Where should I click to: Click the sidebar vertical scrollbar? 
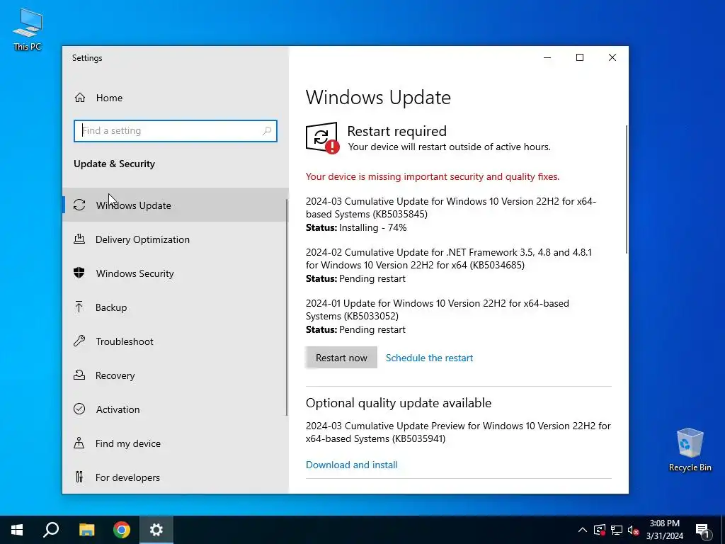tap(287, 307)
